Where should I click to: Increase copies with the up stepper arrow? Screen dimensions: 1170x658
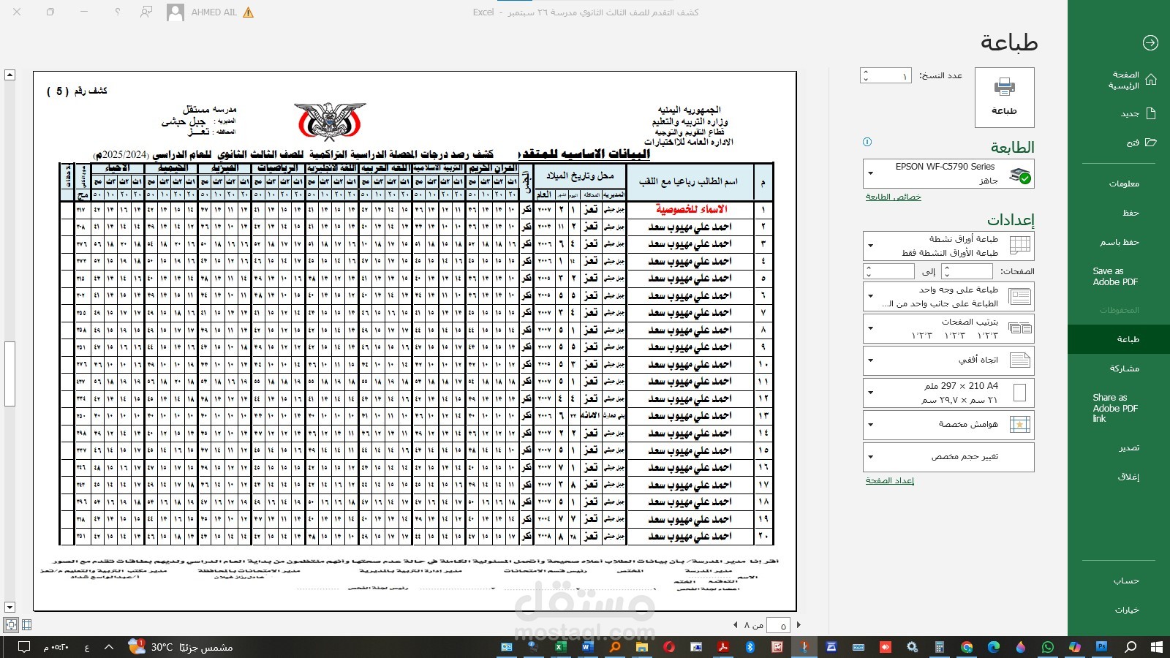(866, 72)
